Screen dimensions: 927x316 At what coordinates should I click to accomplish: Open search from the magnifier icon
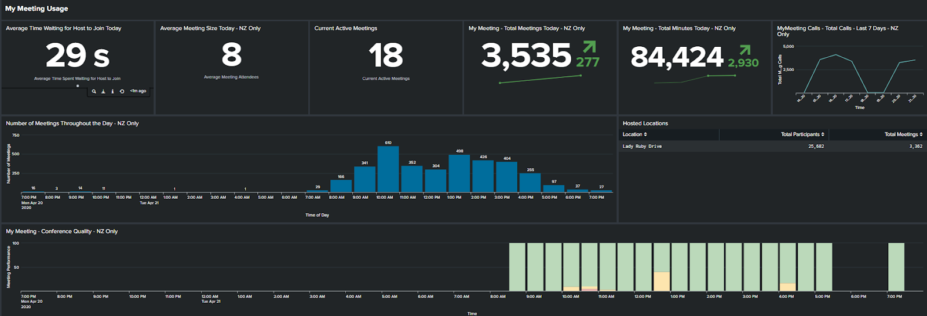pyautogui.click(x=94, y=91)
